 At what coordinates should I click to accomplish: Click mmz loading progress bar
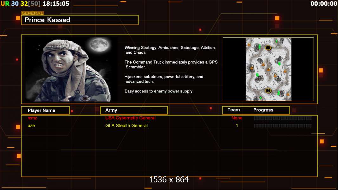[283, 118]
